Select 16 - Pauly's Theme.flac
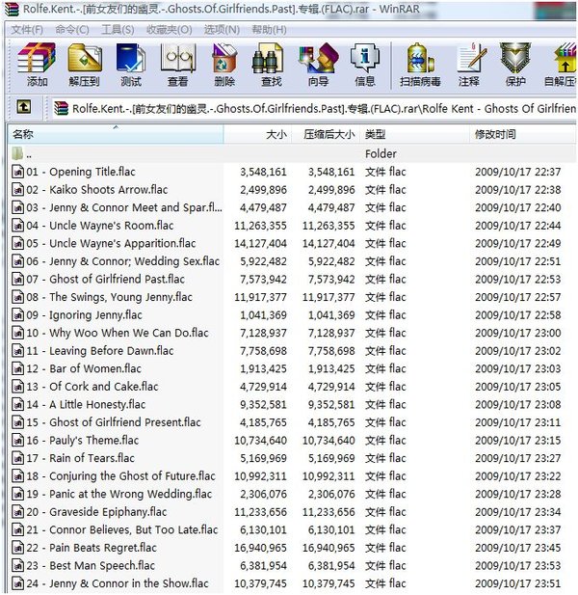Screen dimensions: 578x595 (x=83, y=440)
